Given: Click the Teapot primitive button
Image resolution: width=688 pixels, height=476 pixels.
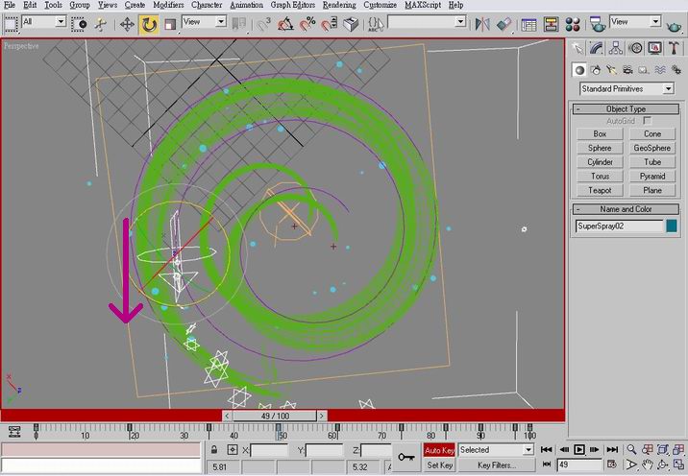Looking at the screenshot, I should click(x=600, y=190).
